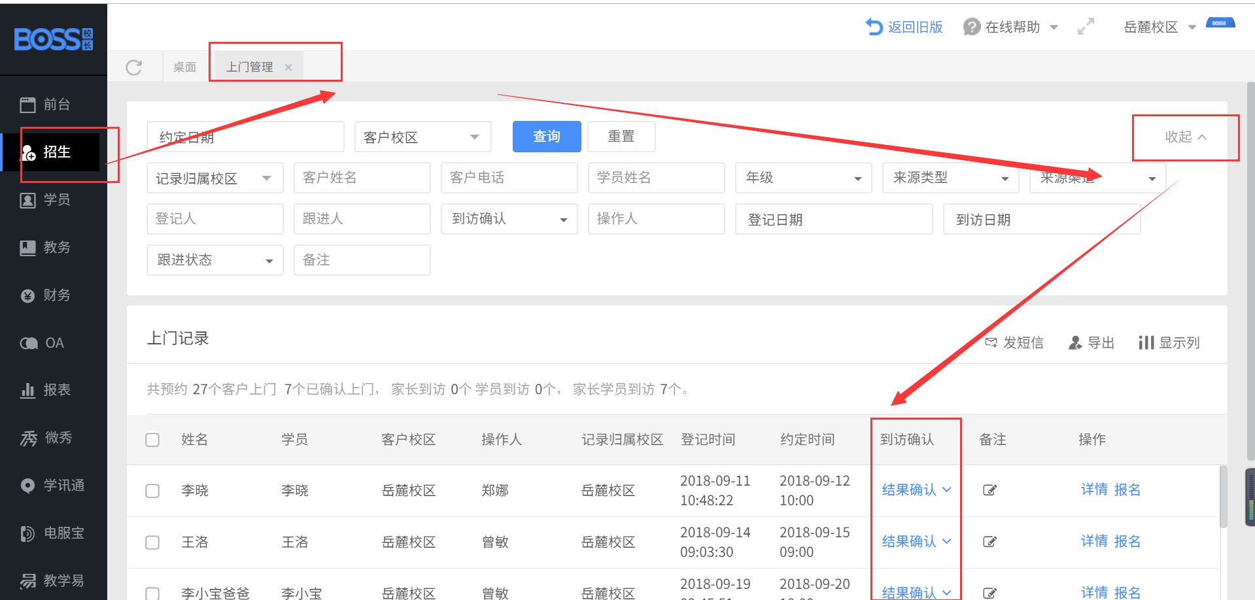Click the table's vertical scrollbar
This screenshot has height=600, width=1255.
click(x=1223, y=497)
